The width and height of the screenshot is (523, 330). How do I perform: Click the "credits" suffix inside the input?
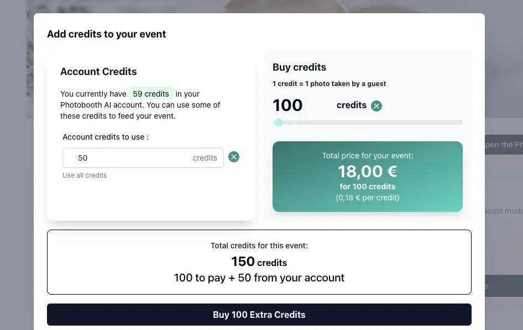click(205, 158)
